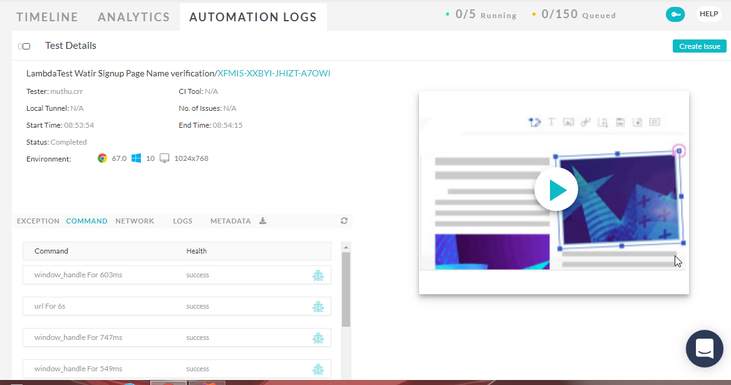Click bug icon for window_handle 549ms row

click(x=318, y=369)
